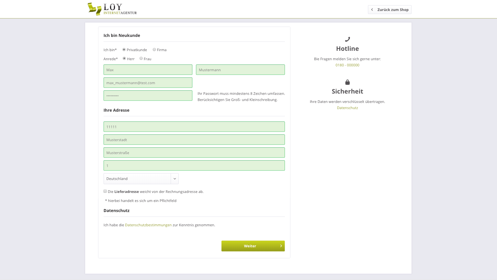Click the phone icon above Hotline
The image size is (497, 280).
347,39
